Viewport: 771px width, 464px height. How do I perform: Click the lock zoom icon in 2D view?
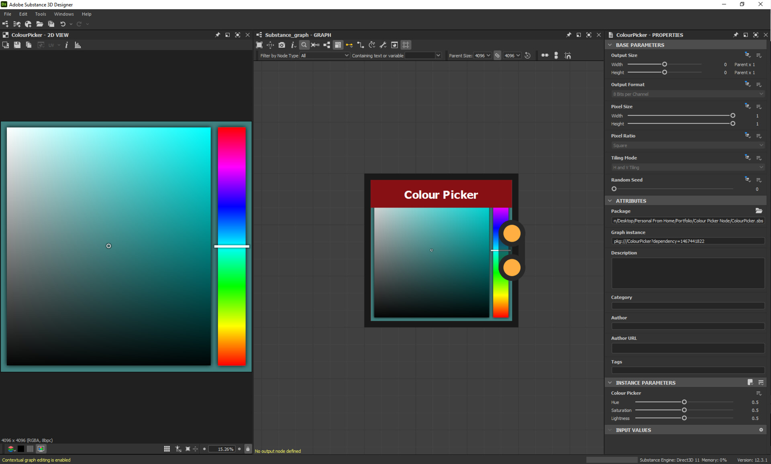point(248,449)
